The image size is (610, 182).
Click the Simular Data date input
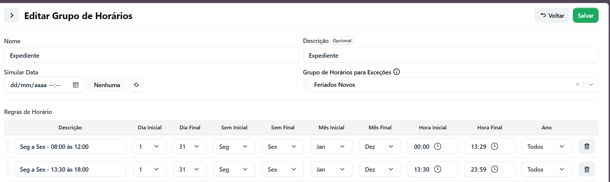pyautogui.click(x=45, y=85)
